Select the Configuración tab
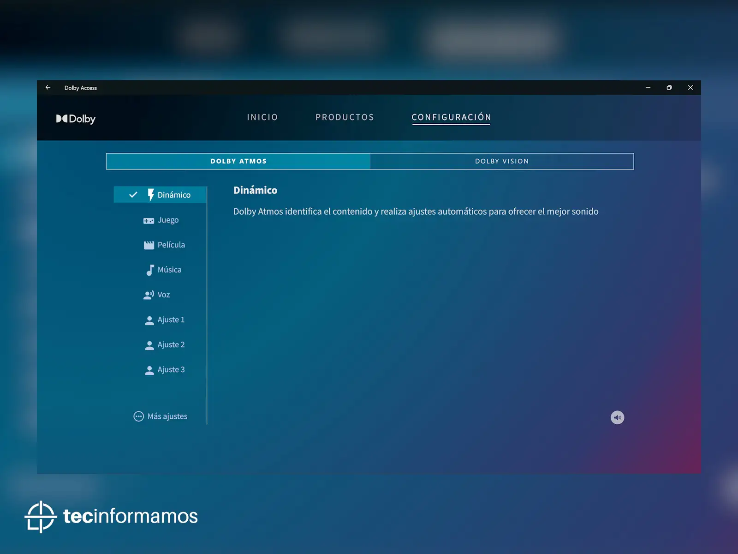This screenshot has height=554, width=738. (452, 117)
